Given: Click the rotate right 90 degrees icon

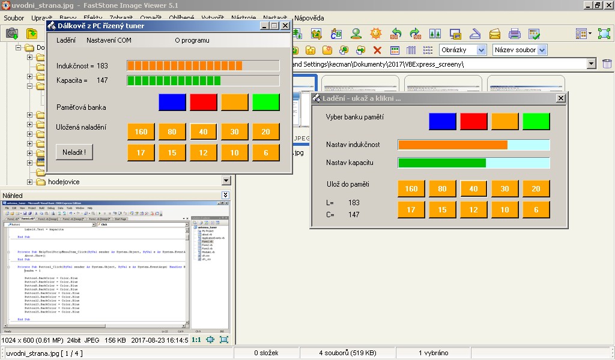Looking at the screenshot, I should tap(415, 34).
